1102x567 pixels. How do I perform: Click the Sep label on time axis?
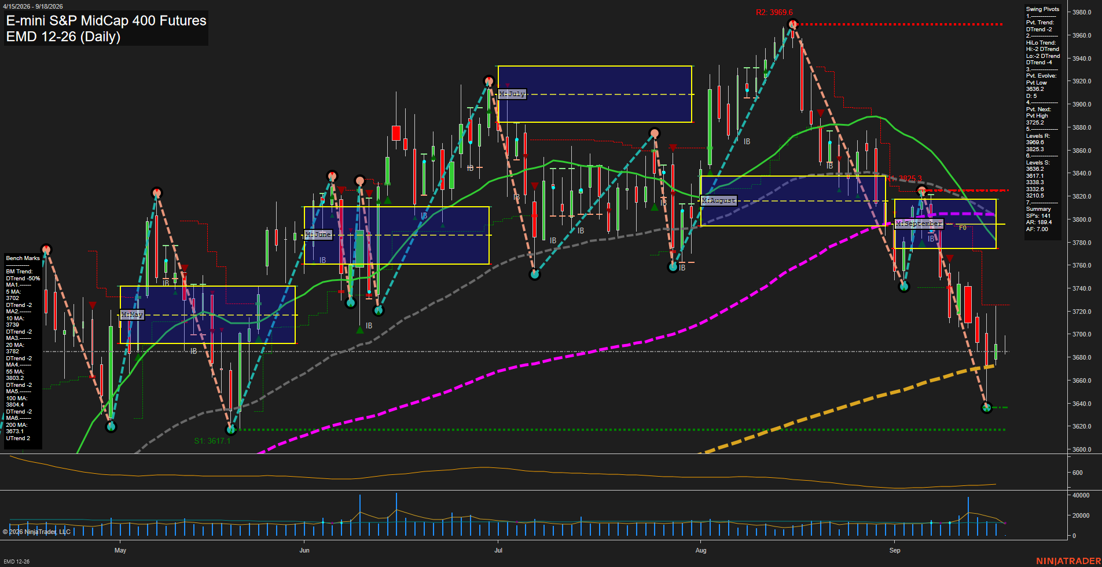click(x=895, y=550)
